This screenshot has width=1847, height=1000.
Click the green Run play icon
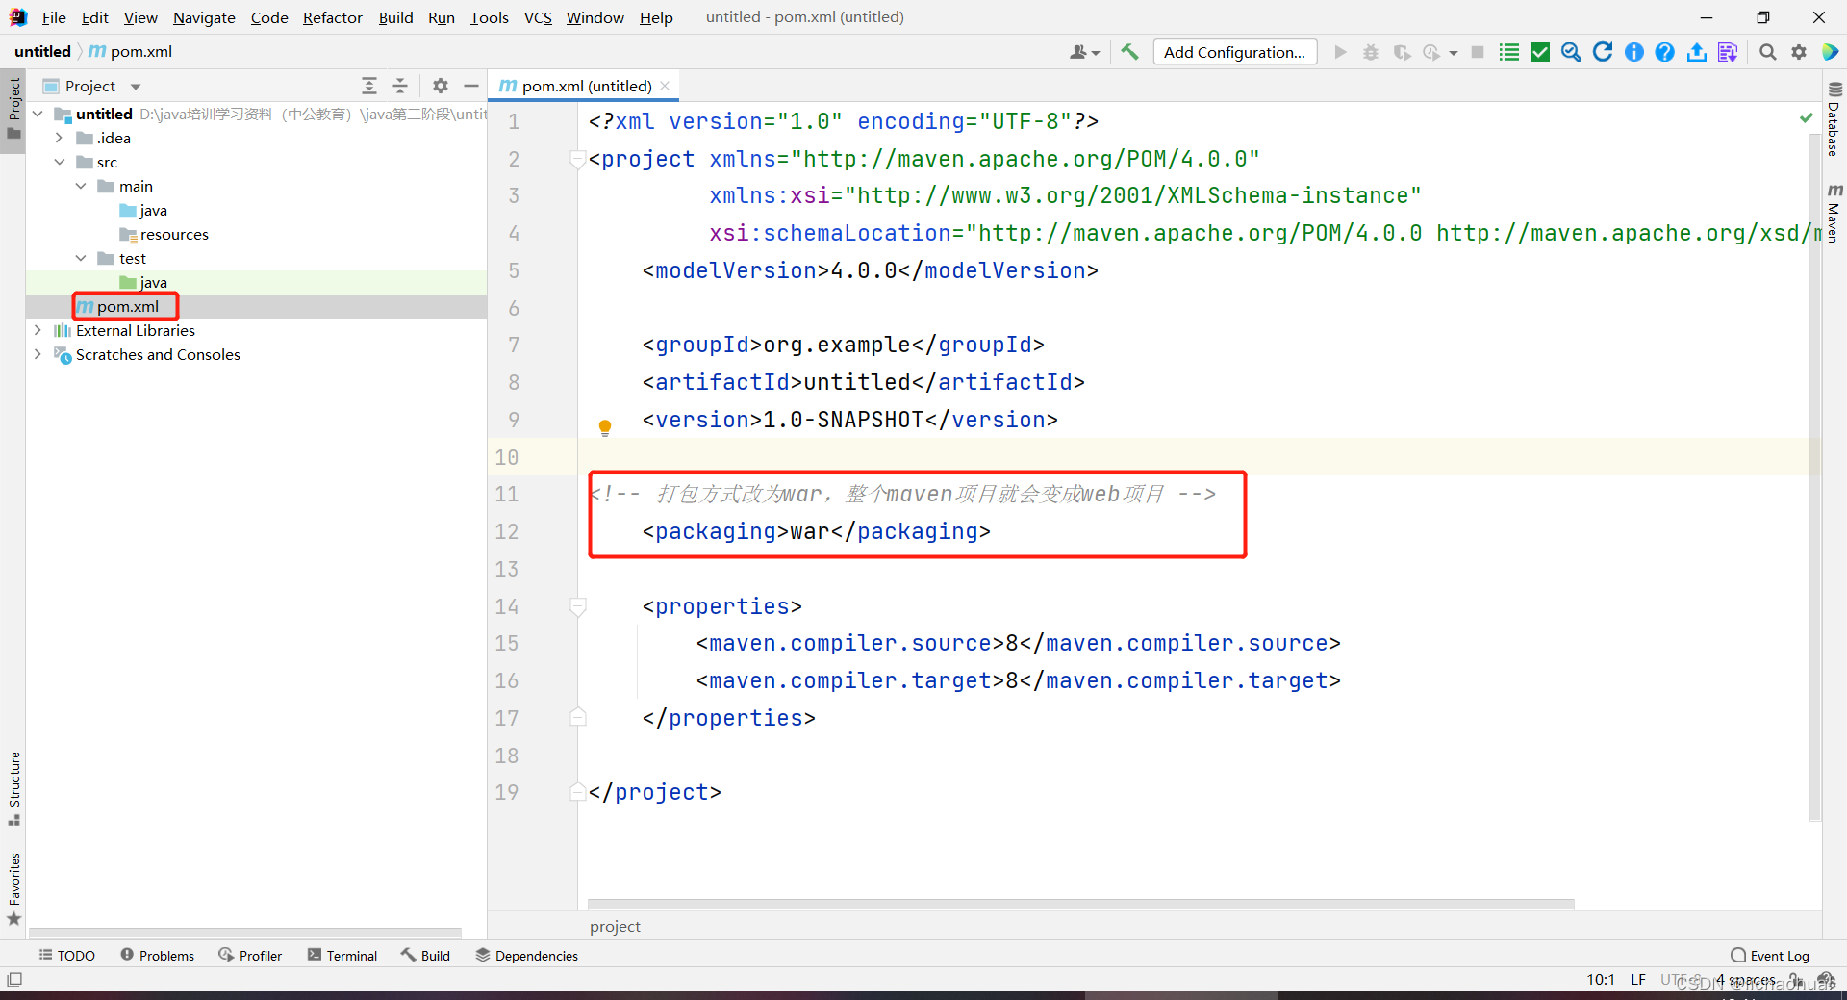(x=1340, y=52)
